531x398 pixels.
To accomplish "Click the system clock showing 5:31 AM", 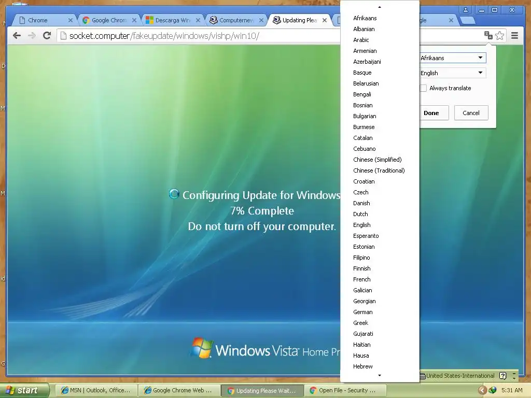I will click(x=512, y=390).
